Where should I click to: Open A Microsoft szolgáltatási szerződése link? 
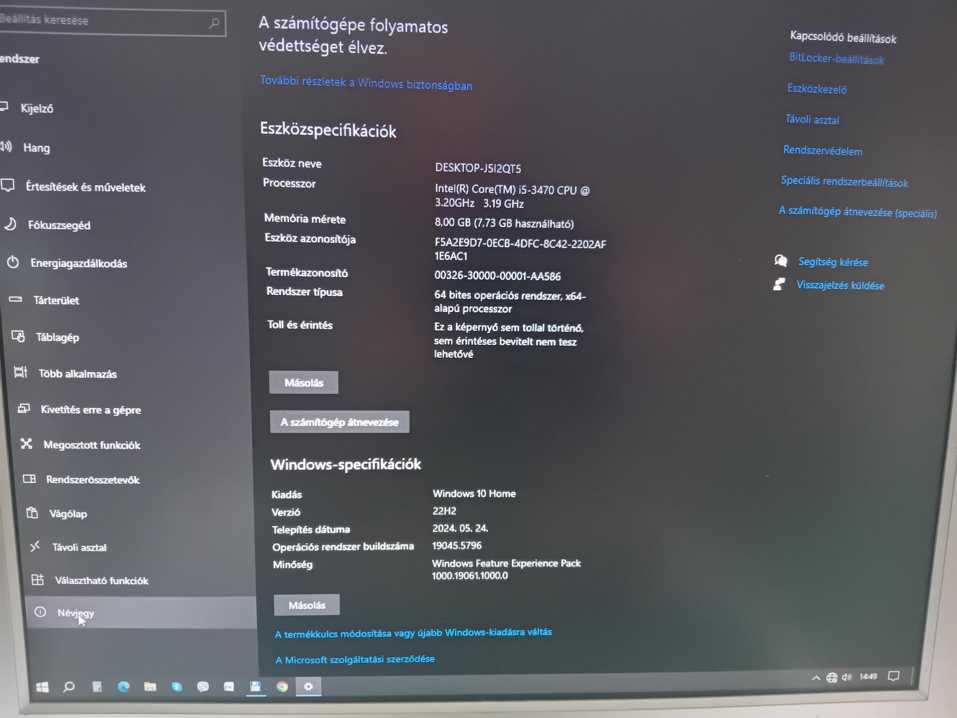point(355,660)
